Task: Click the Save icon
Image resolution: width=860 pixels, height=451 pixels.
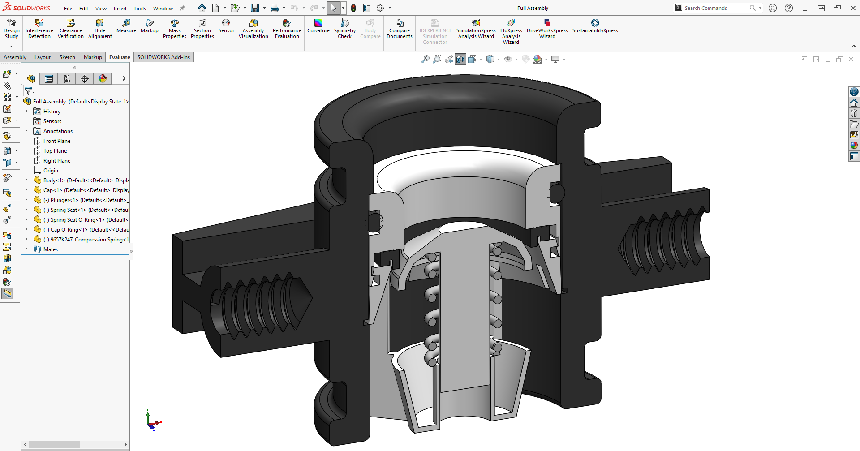Action: point(255,8)
